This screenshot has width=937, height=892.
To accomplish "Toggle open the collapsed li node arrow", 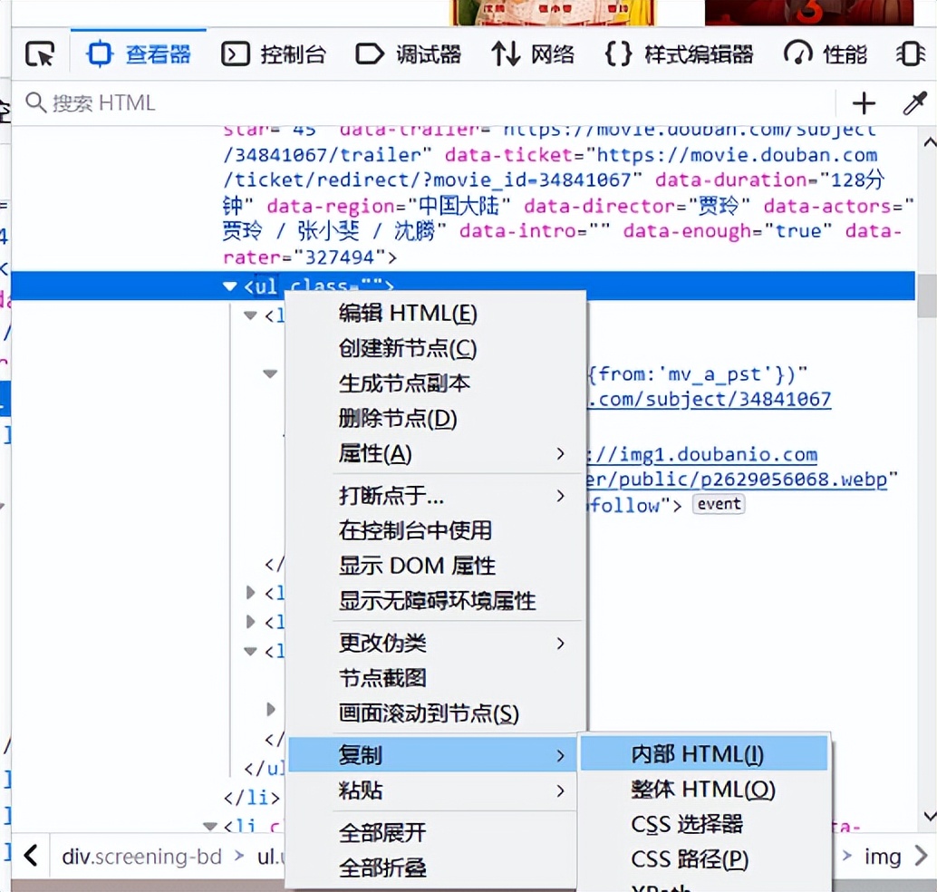I will (x=249, y=594).
